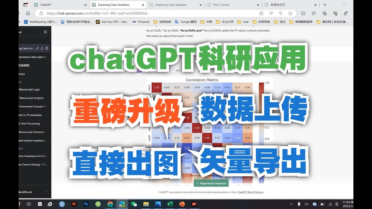Open the Google 翻译 bookmark
Image resolution: width=372 pixels, height=209 pixels.
point(186,22)
